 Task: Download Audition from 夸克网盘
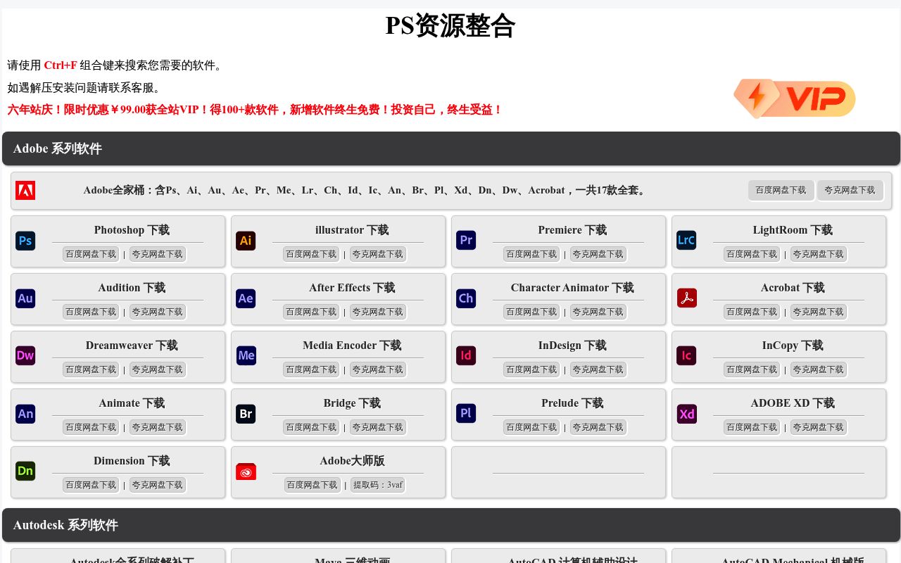pos(158,312)
